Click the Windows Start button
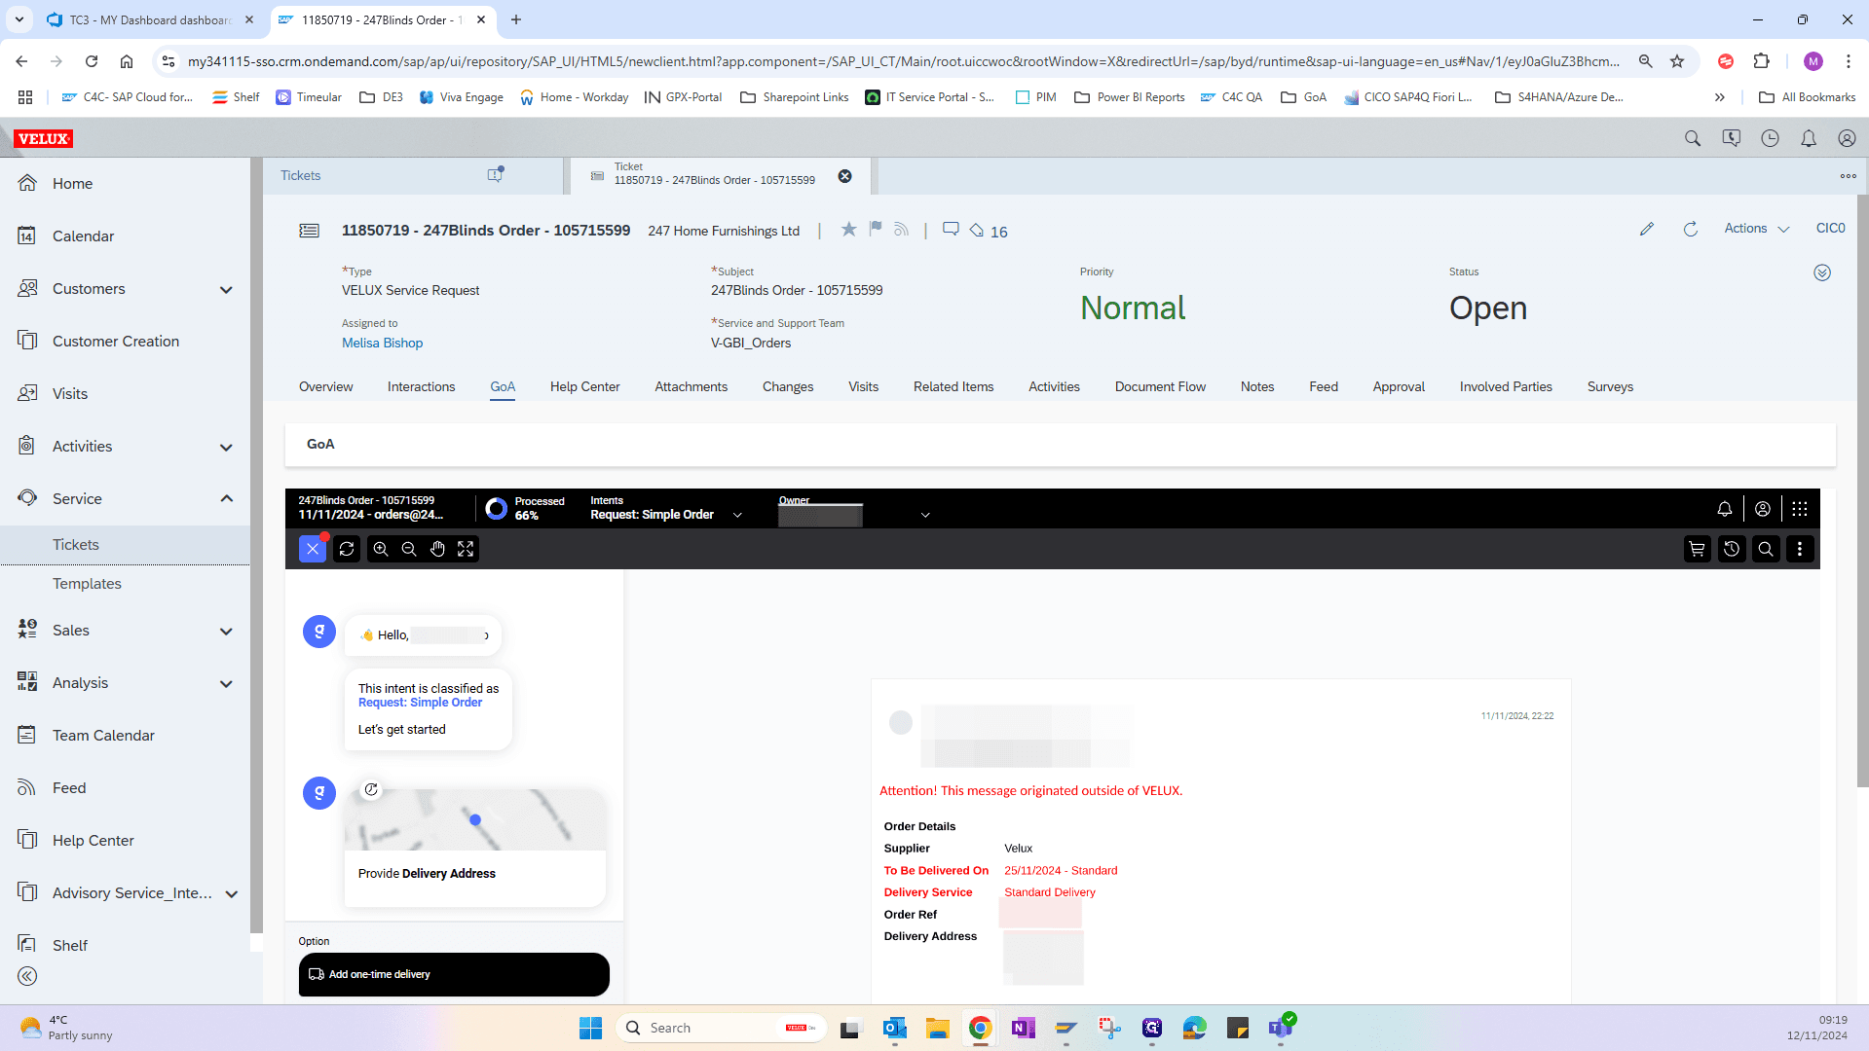This screenshot has height=1051, width=1869. [590, 1028]
